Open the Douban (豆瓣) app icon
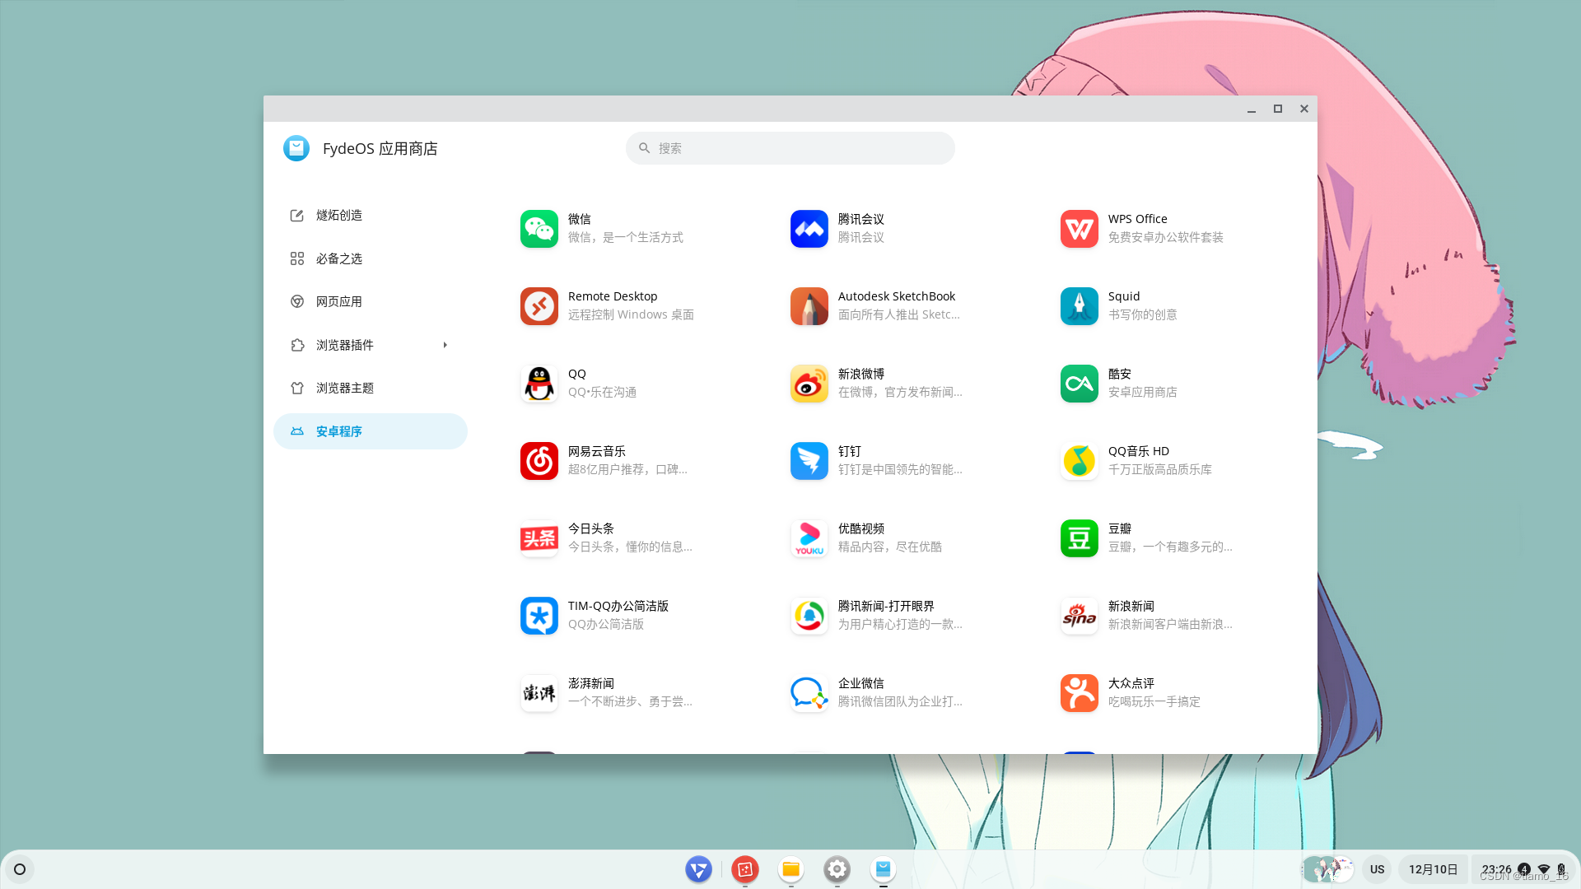 pos(1079,538)
